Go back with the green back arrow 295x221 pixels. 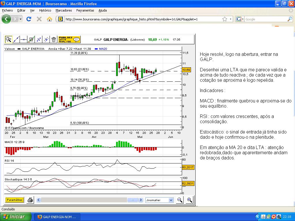(x=6, y=19)
